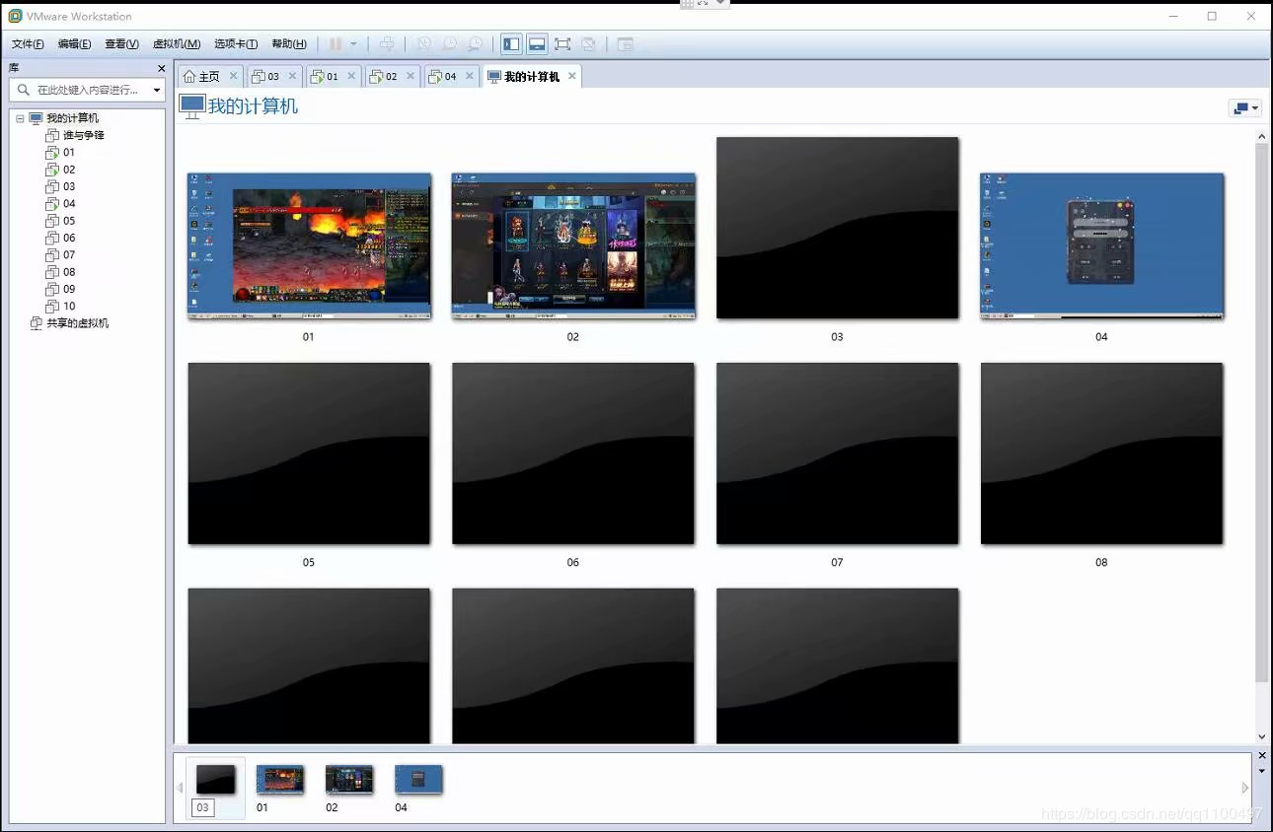This screenshot has width=1273, height=832.
Task: Open the 帮助(H) menu
Action: [x=289, y=44]
